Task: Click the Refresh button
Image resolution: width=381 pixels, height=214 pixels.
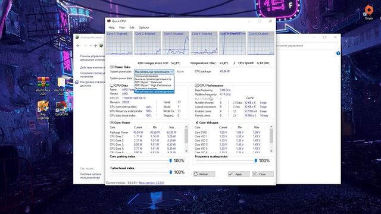Action: coord(204,174)
